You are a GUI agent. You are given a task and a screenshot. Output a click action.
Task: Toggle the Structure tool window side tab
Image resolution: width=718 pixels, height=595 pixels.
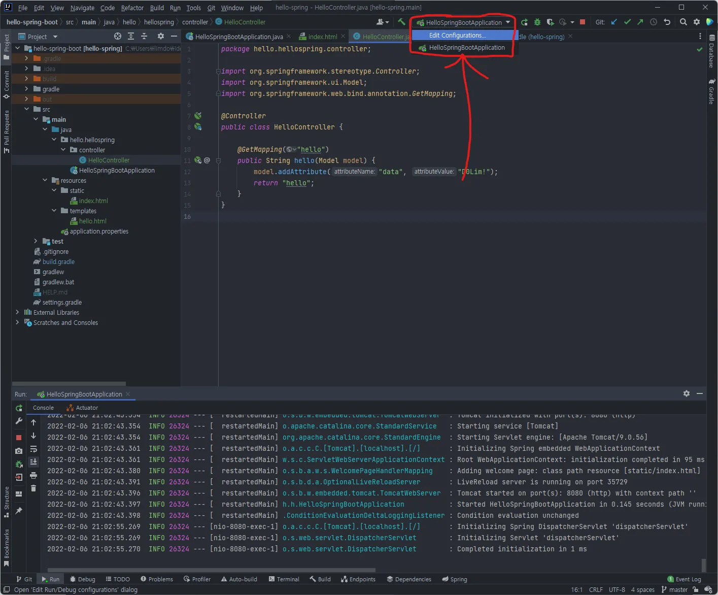(6, 502)
